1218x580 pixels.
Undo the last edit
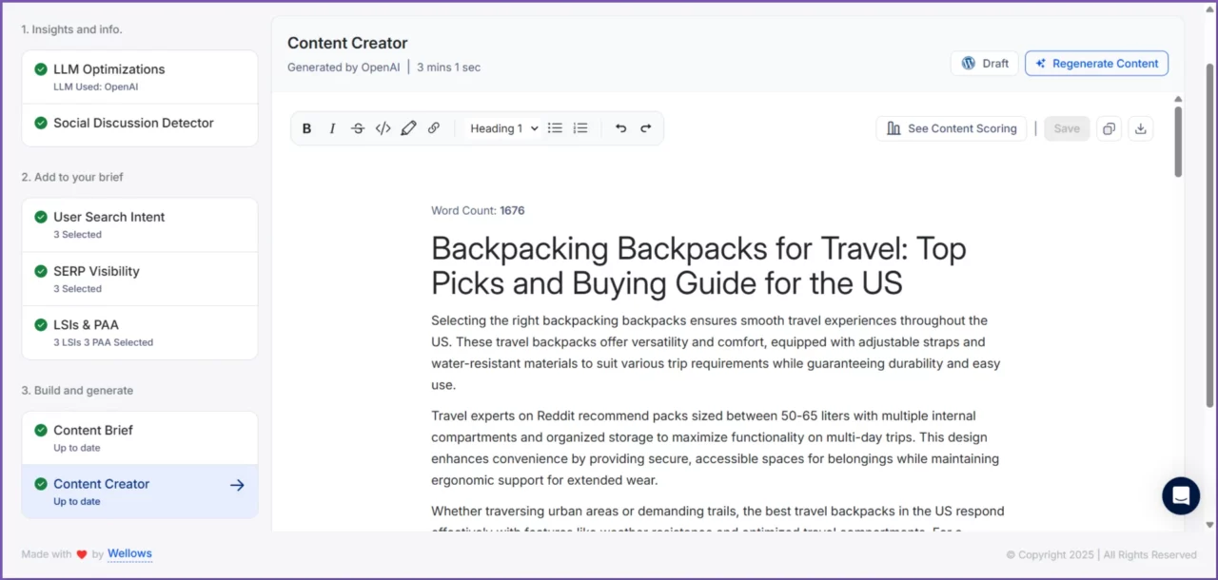[621, 128]
